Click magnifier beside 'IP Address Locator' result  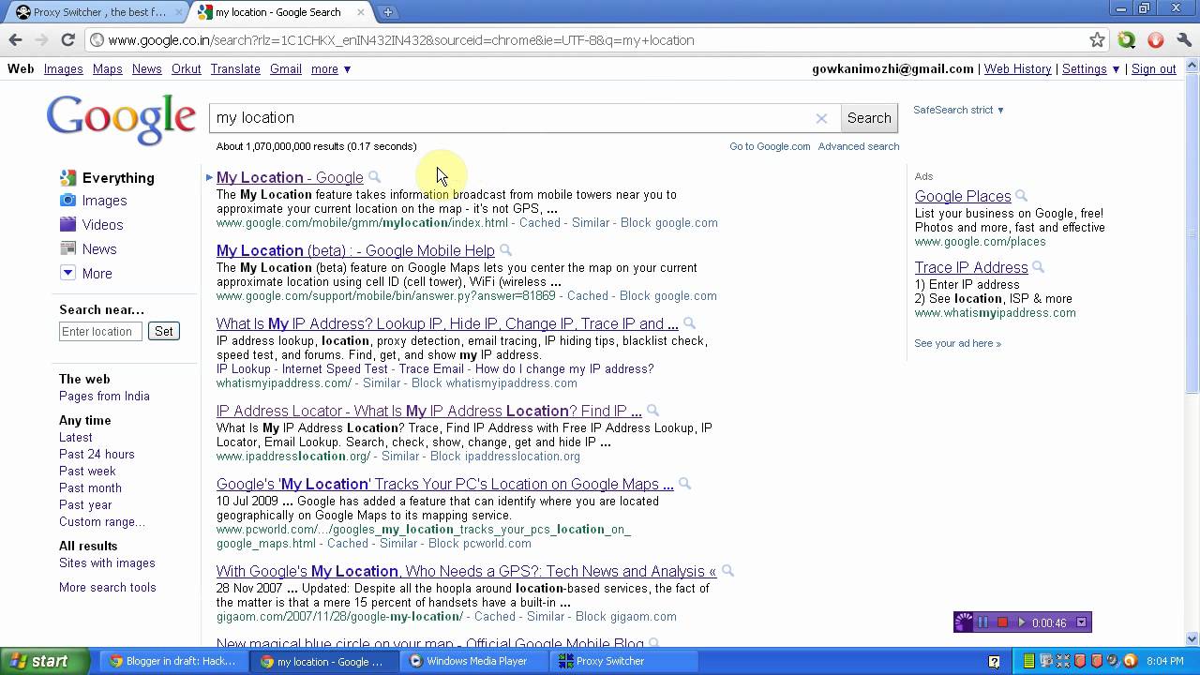click(x=652, y=411)
